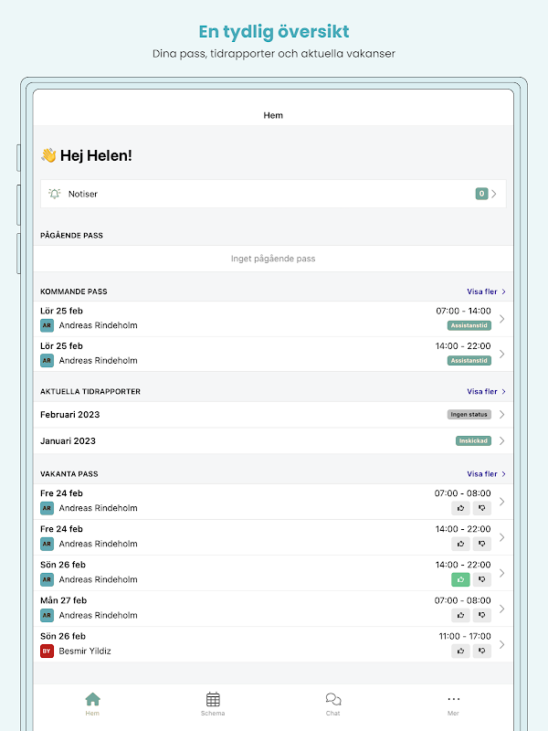Click Visa fler under Vakanta pass
This screenshot has width=548, height=731.
(486, 474)
